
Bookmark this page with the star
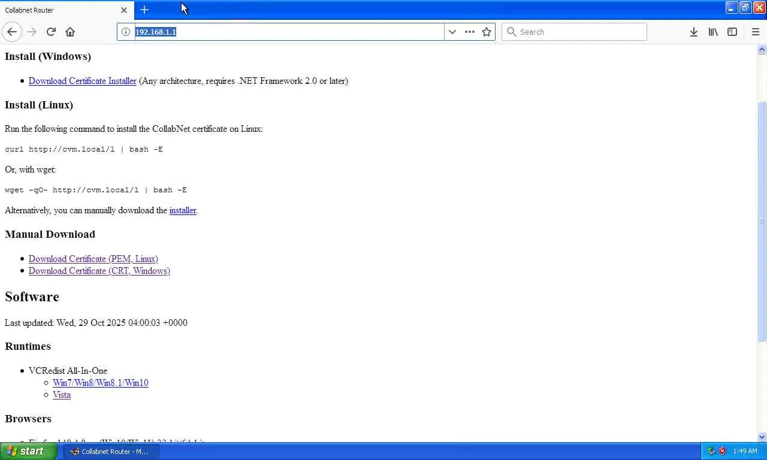coord(487,32)
